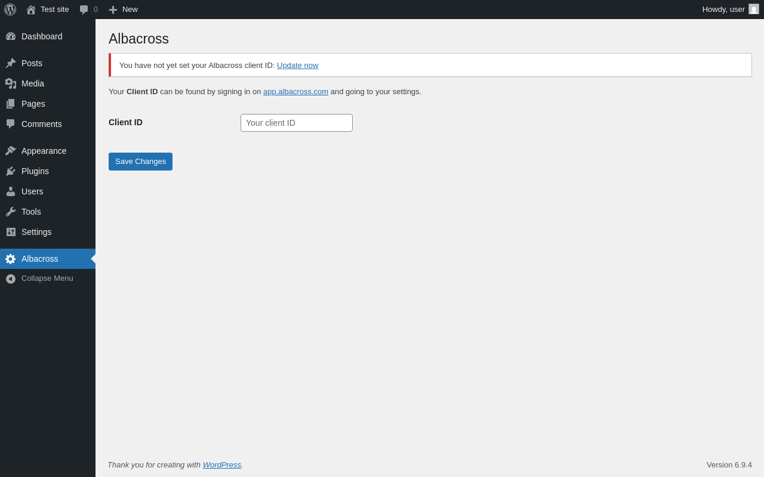Screen dimensions: 764x477
Task: Open the app.albacross.com link
Action: tap(295, 92)
